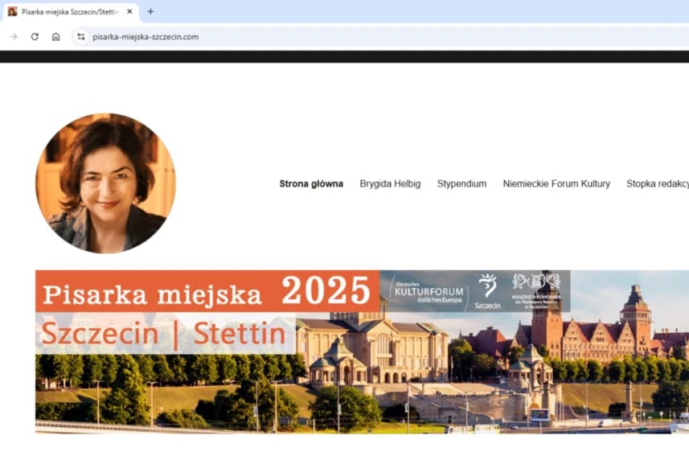Open the Strona główna menu item
This screenshot has height=460, width=689.
click(x=311, y=184)
